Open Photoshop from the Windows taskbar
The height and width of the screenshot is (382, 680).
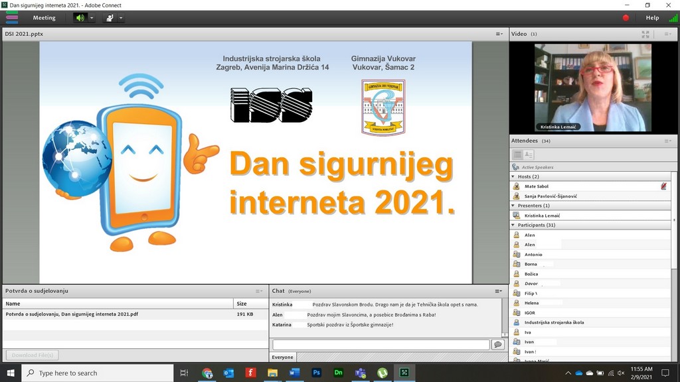[x=317, y=373]
